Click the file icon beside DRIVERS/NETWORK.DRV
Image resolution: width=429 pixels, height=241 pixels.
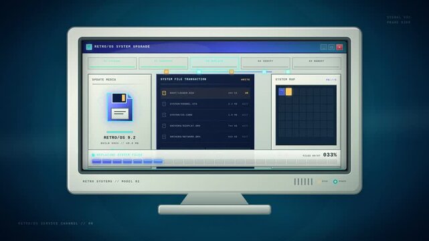point(164,137)
